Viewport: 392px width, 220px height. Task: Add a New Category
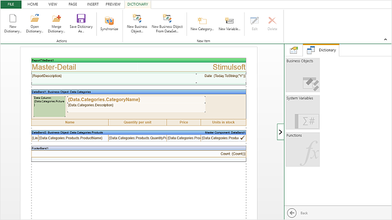click(202, 24)
